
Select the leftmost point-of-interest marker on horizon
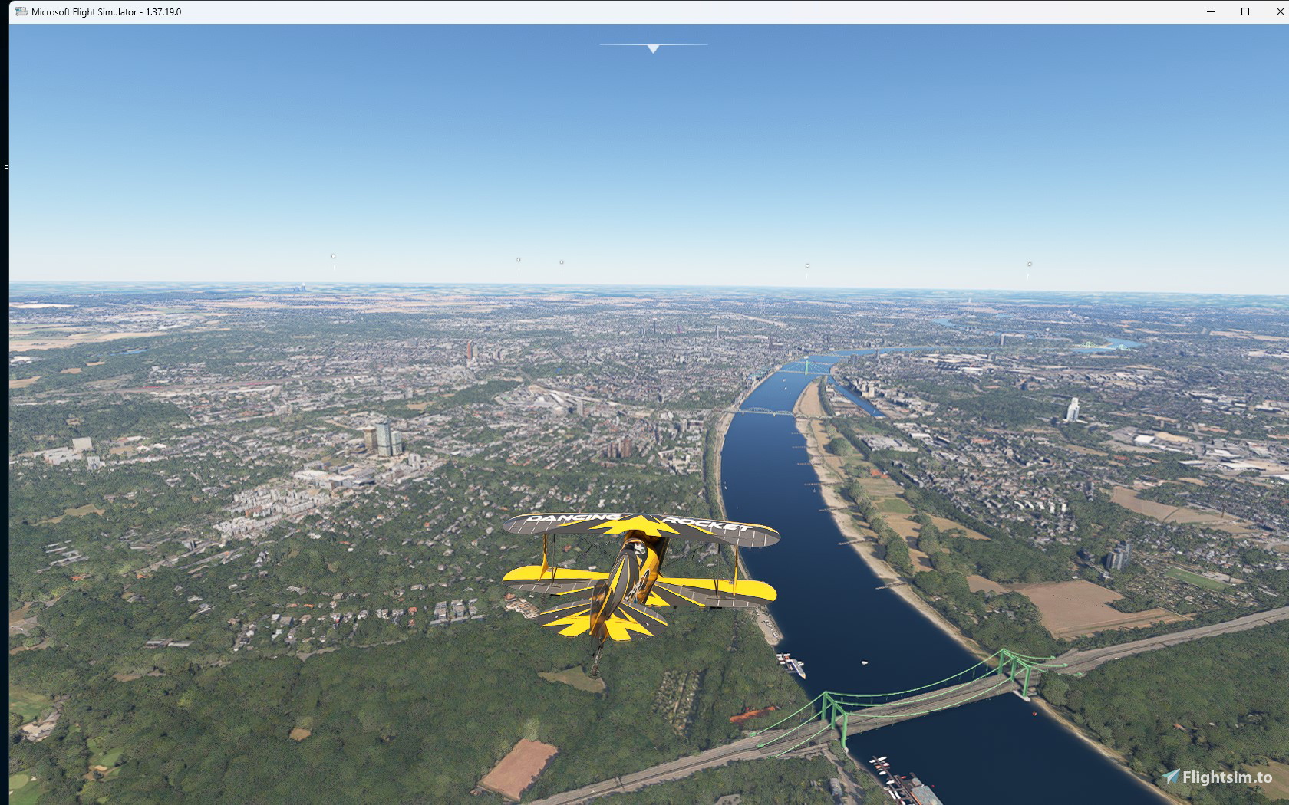[x=333, y=257]
